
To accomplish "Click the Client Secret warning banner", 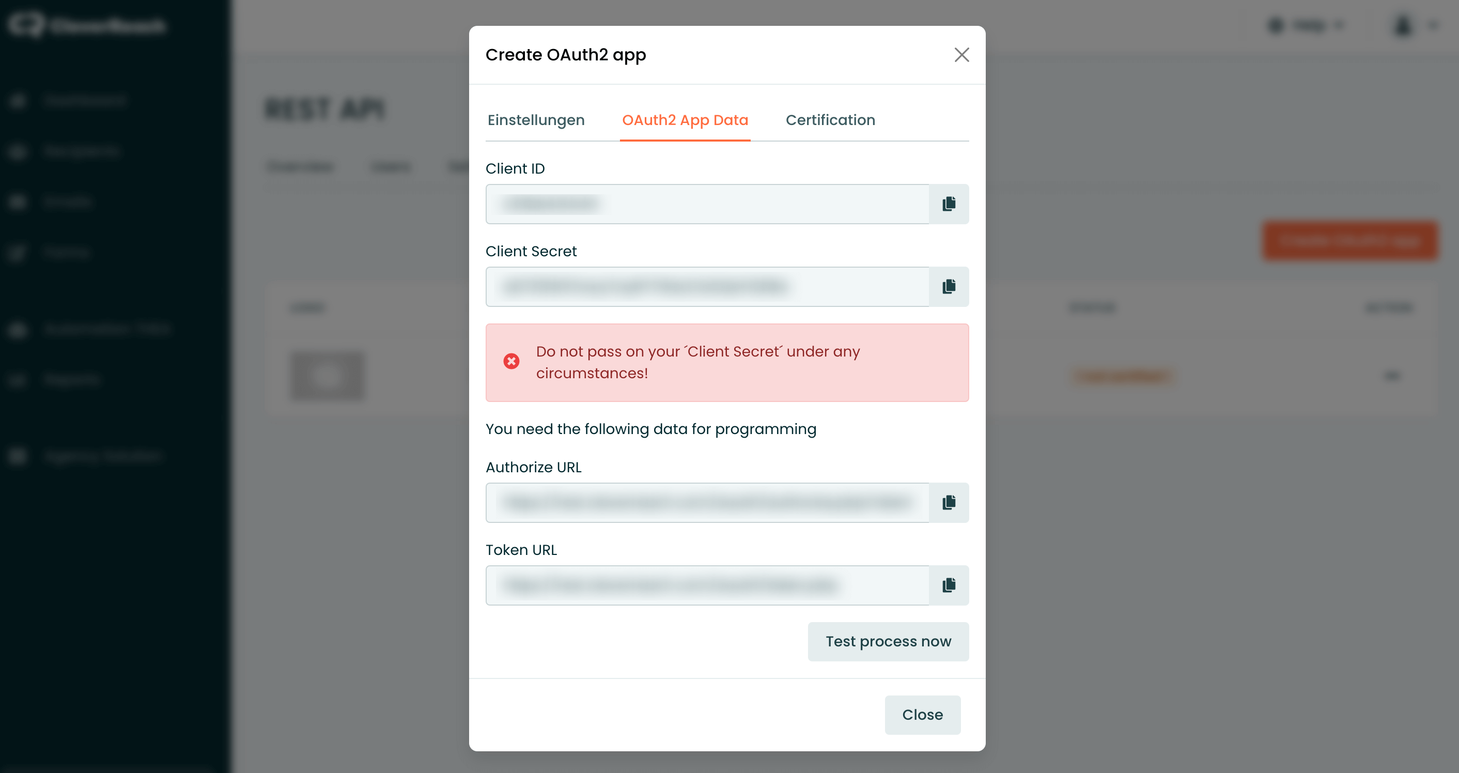I will (x=727, y=362).
